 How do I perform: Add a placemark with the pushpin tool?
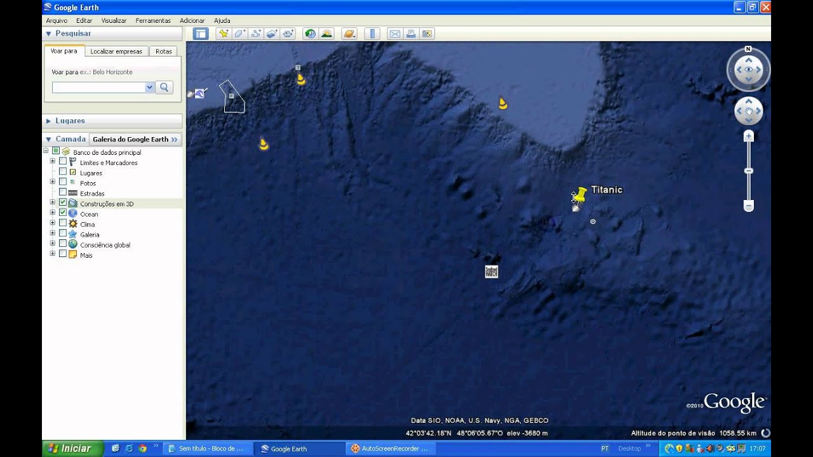pyautogui.click(x=223, y=34)
